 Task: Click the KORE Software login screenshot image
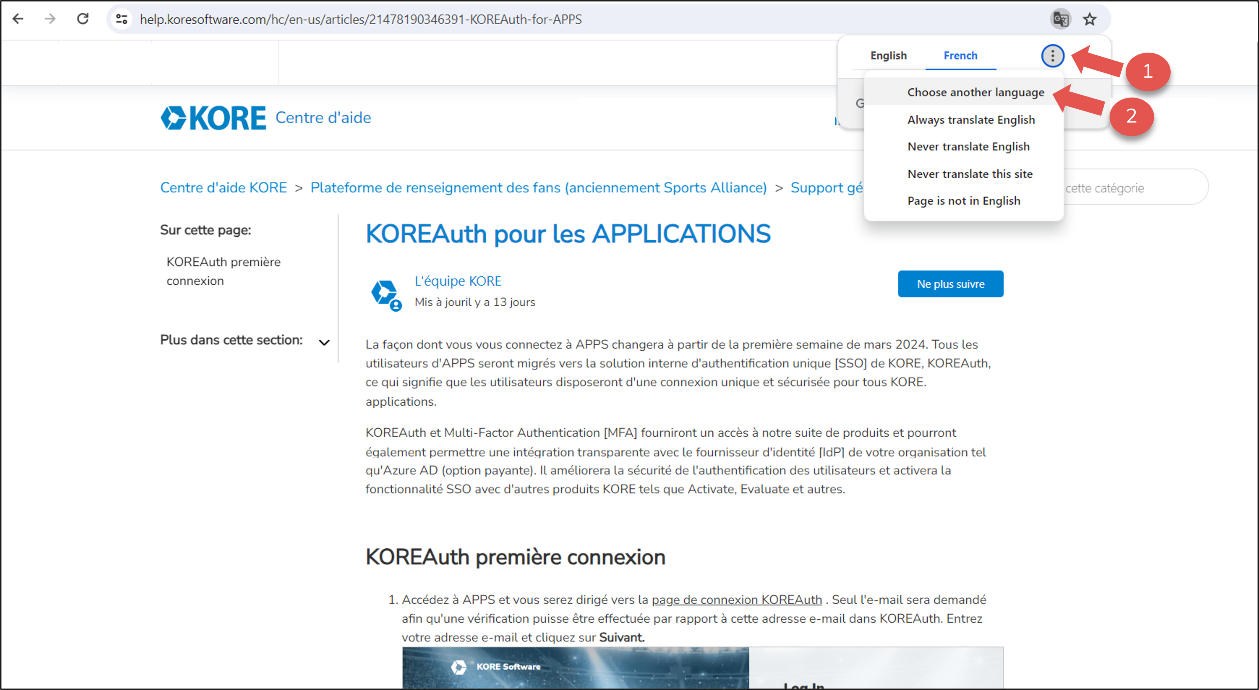[702, 668]
